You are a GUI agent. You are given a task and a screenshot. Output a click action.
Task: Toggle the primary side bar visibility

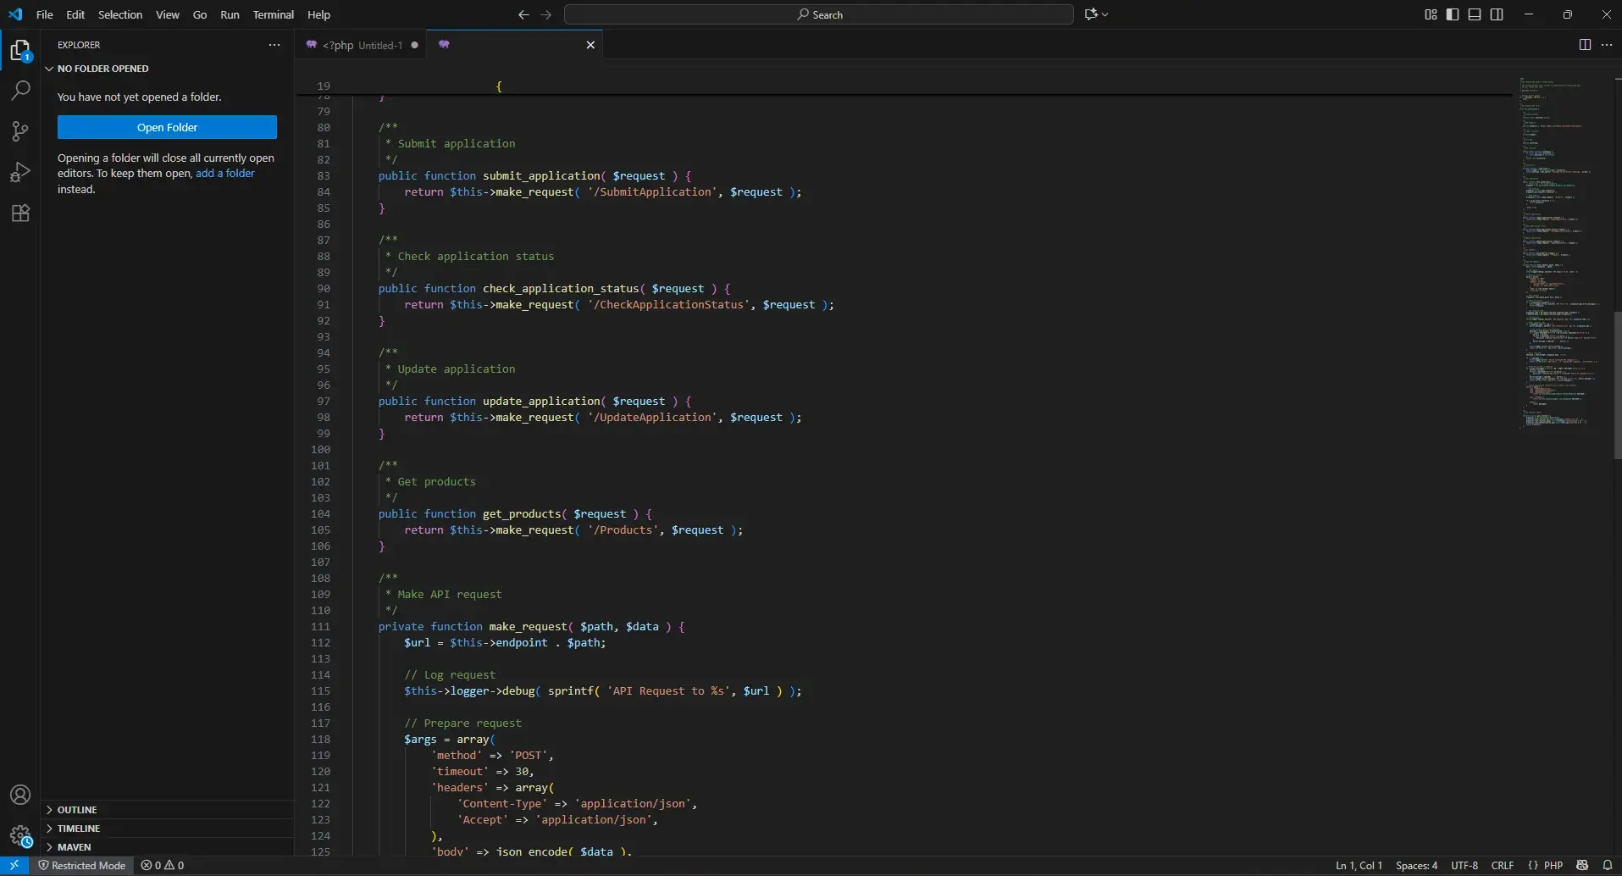(1453, 14)
